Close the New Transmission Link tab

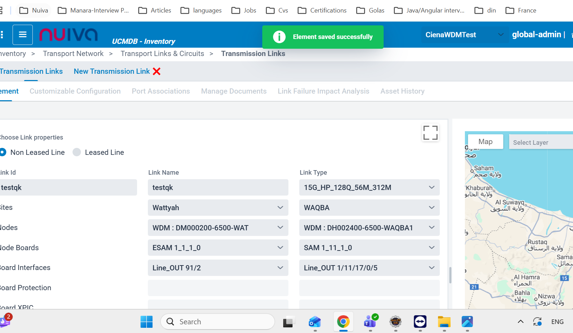157,71
